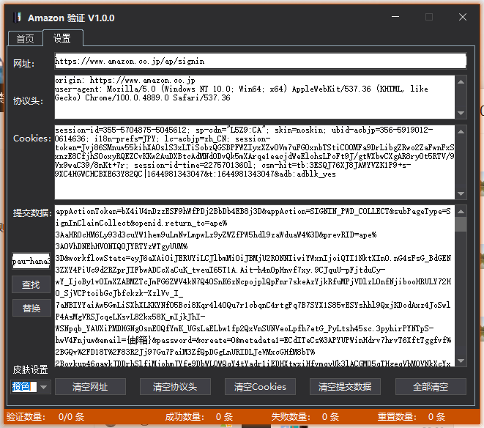Click the 提交数据 scrollbar up arrow
Screen dimensions: 484x428
coord(461,211)
